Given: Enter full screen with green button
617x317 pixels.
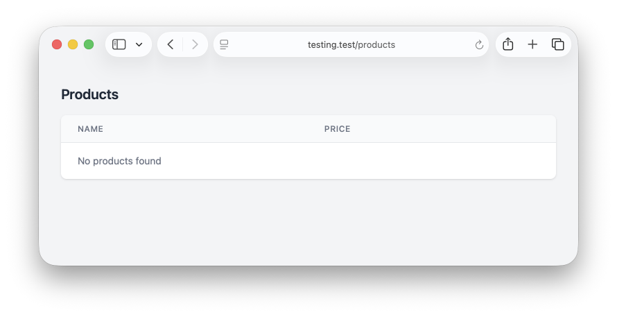Looking at the screenshot, I should point(89,44).
